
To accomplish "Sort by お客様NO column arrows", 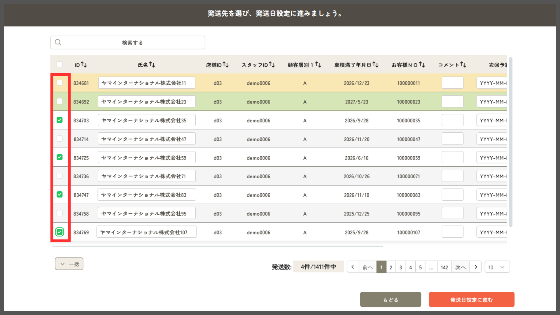I will point(422,65).
